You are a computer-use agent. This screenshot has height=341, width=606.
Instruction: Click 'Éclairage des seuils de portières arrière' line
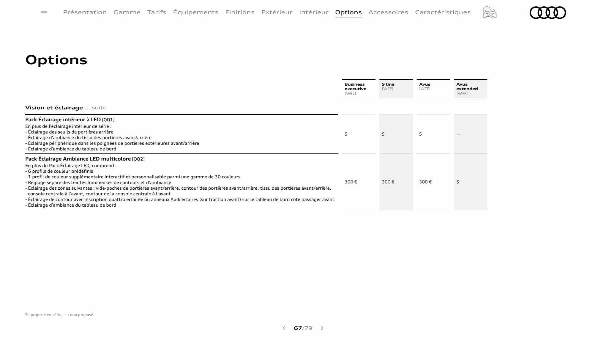coord(69,132)
